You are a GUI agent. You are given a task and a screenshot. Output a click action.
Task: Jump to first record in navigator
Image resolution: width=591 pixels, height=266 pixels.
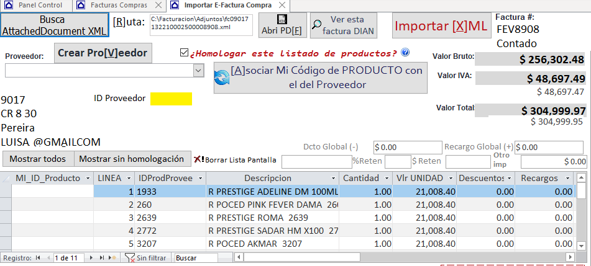[38, 257]
